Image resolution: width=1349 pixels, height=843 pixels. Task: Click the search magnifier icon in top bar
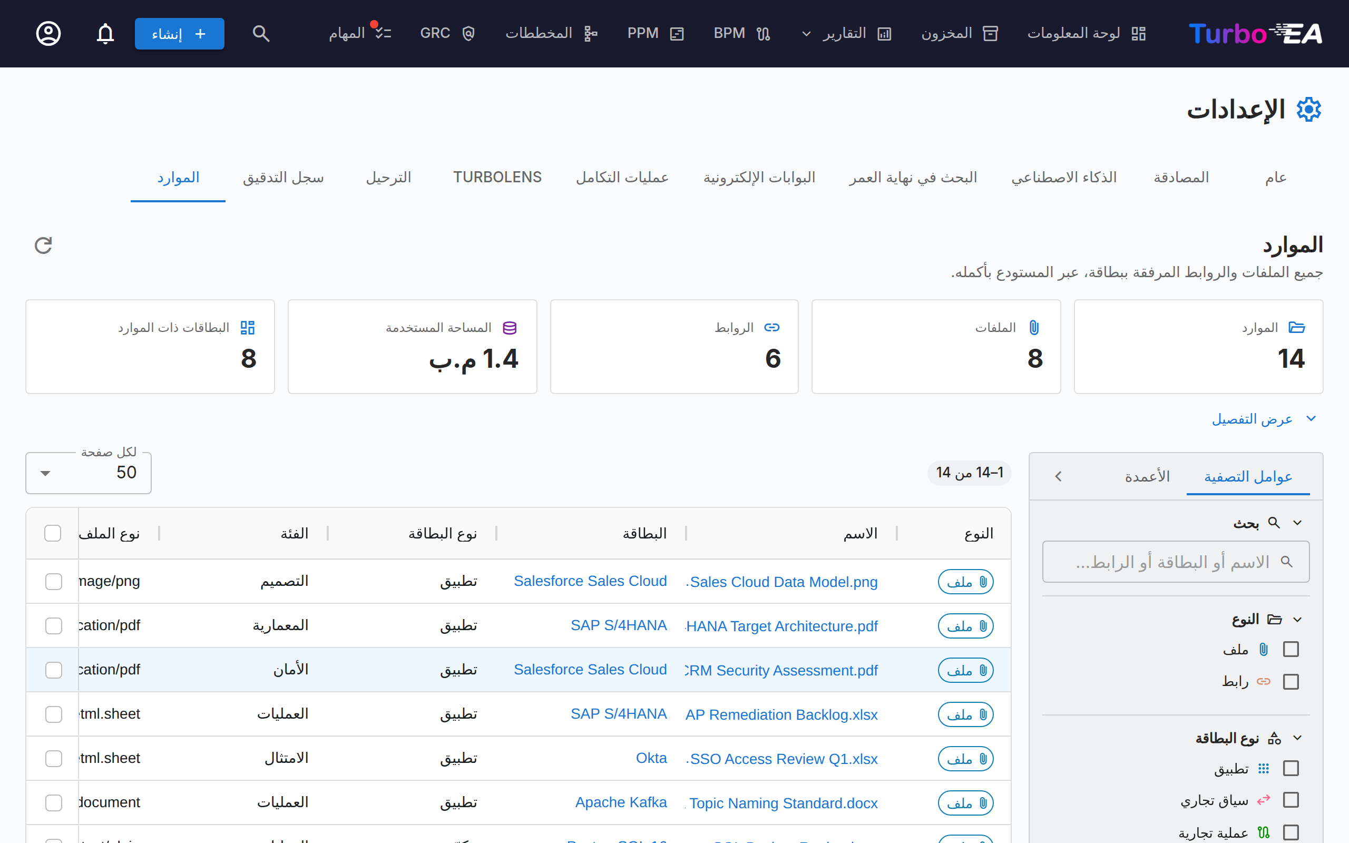pyautogui.click(x=261, y=33)
